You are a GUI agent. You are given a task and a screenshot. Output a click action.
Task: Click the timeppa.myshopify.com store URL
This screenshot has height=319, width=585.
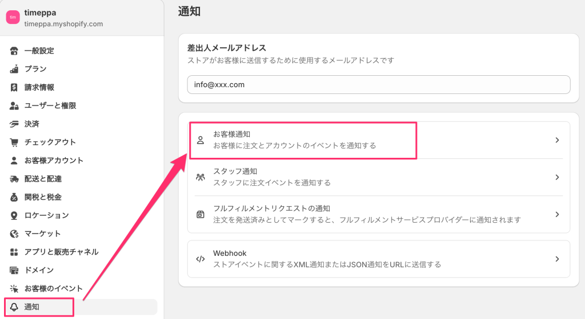click(x=64, y=24)
